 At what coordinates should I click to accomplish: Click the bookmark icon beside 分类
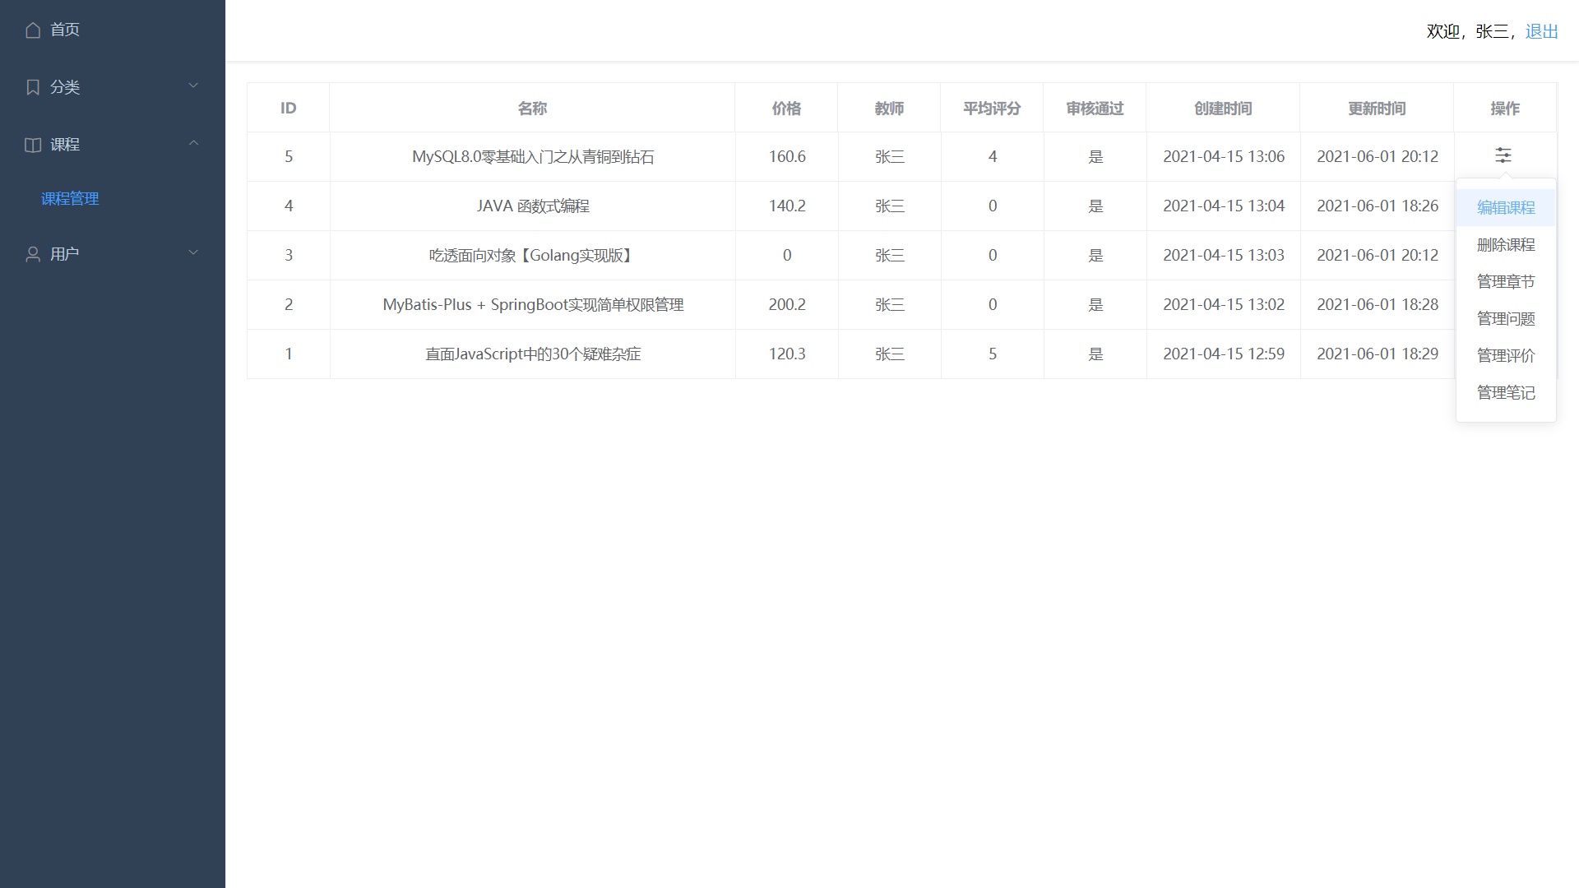coord(33,87)
